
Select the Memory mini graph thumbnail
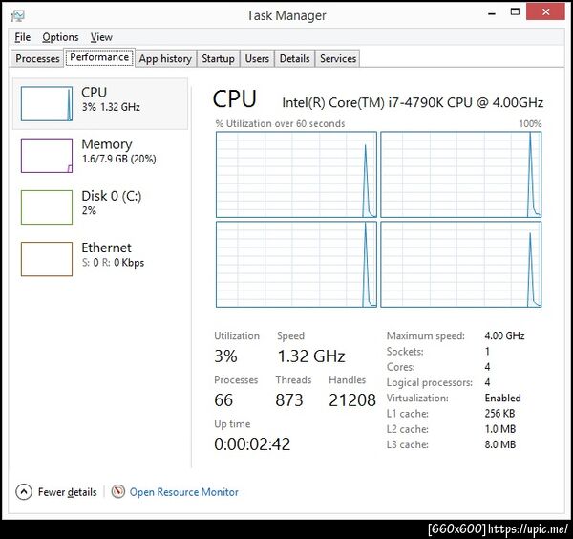tap(47, 156)
